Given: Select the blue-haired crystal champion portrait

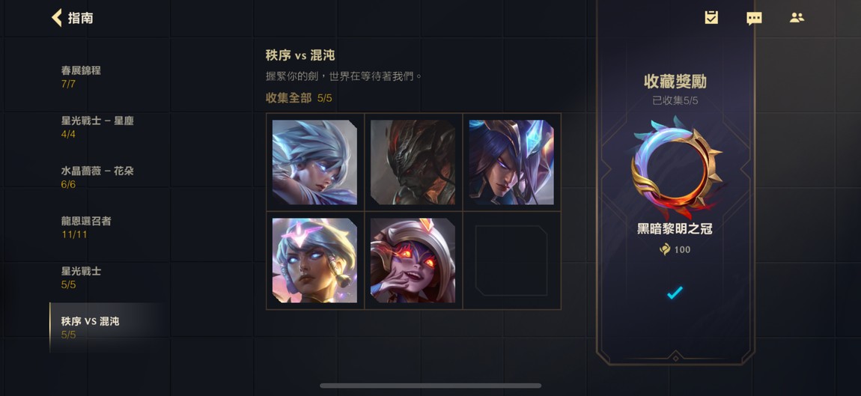Looking at the screenshot, I should pos(511,162).
